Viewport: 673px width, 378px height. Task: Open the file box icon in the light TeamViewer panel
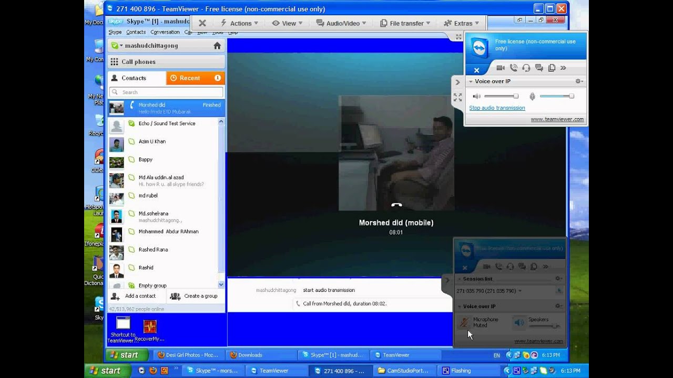point(552,68)
